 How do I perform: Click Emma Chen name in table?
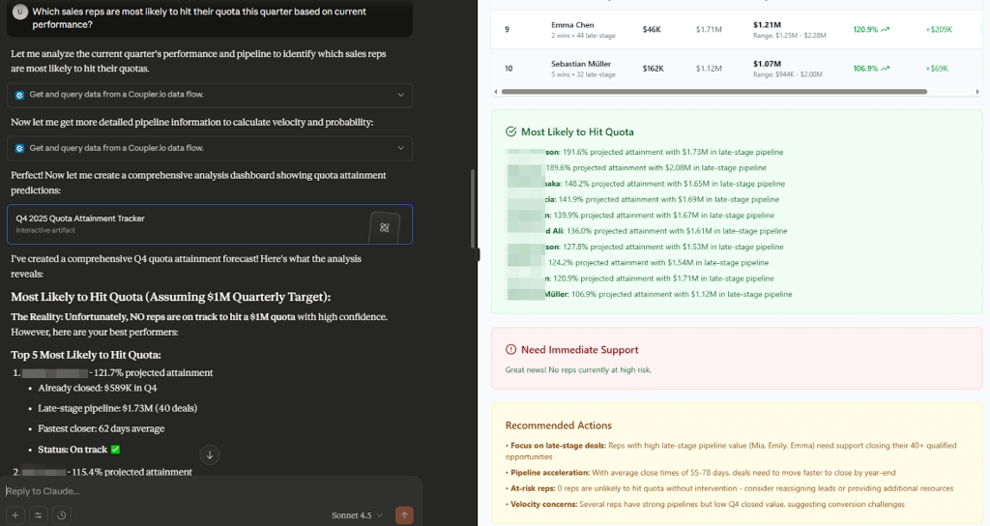pyautogui.click(x=572, y=24)
